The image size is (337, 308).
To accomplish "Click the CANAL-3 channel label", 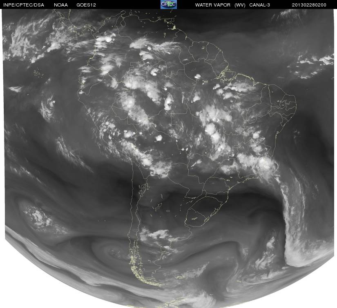I will pos(260,5).
